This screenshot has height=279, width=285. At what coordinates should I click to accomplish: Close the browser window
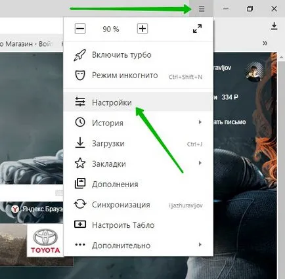point(274,9)
